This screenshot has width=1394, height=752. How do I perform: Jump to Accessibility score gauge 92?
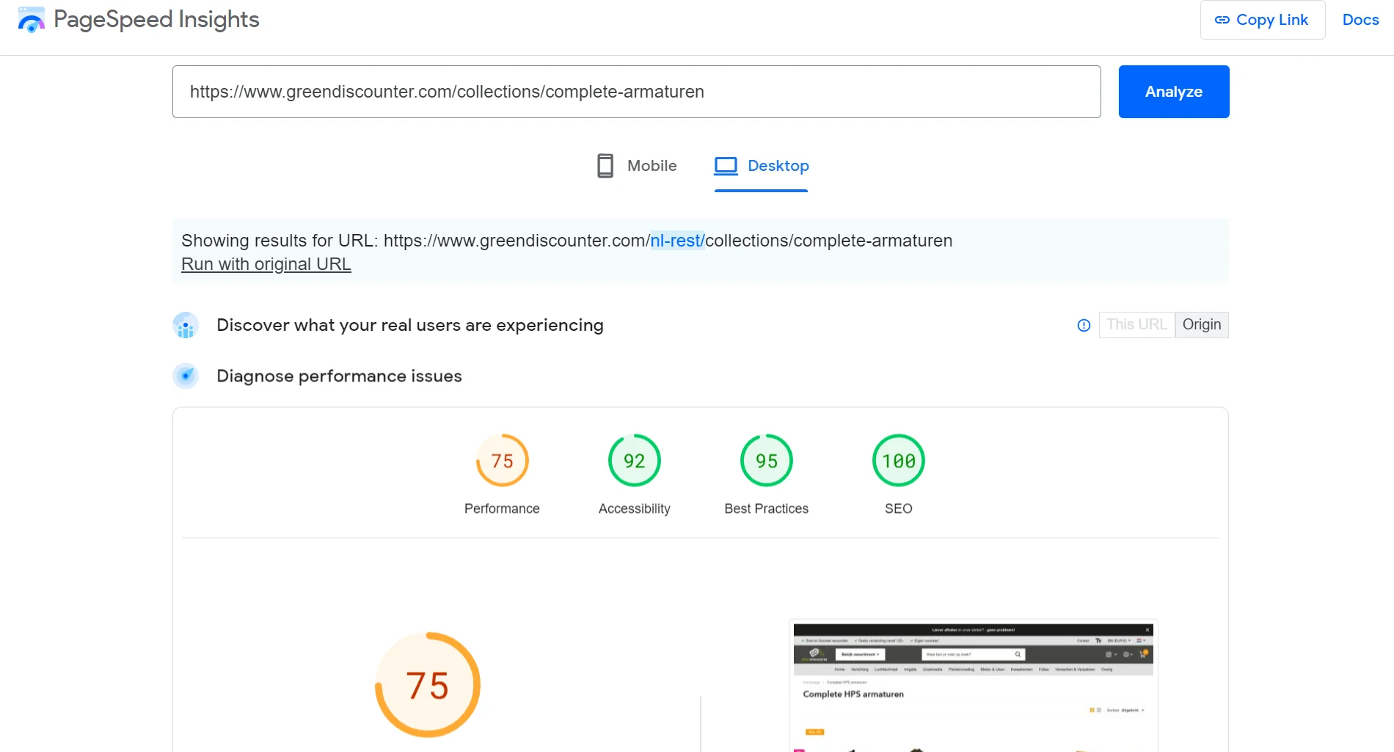[x=635, y=461]
